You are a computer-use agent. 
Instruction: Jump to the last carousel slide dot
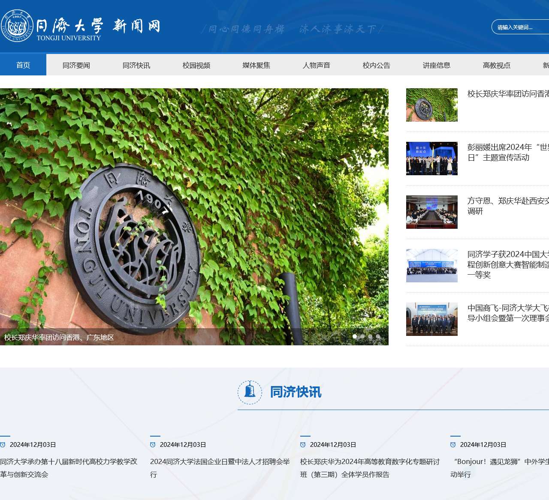(x=378, y=336)
